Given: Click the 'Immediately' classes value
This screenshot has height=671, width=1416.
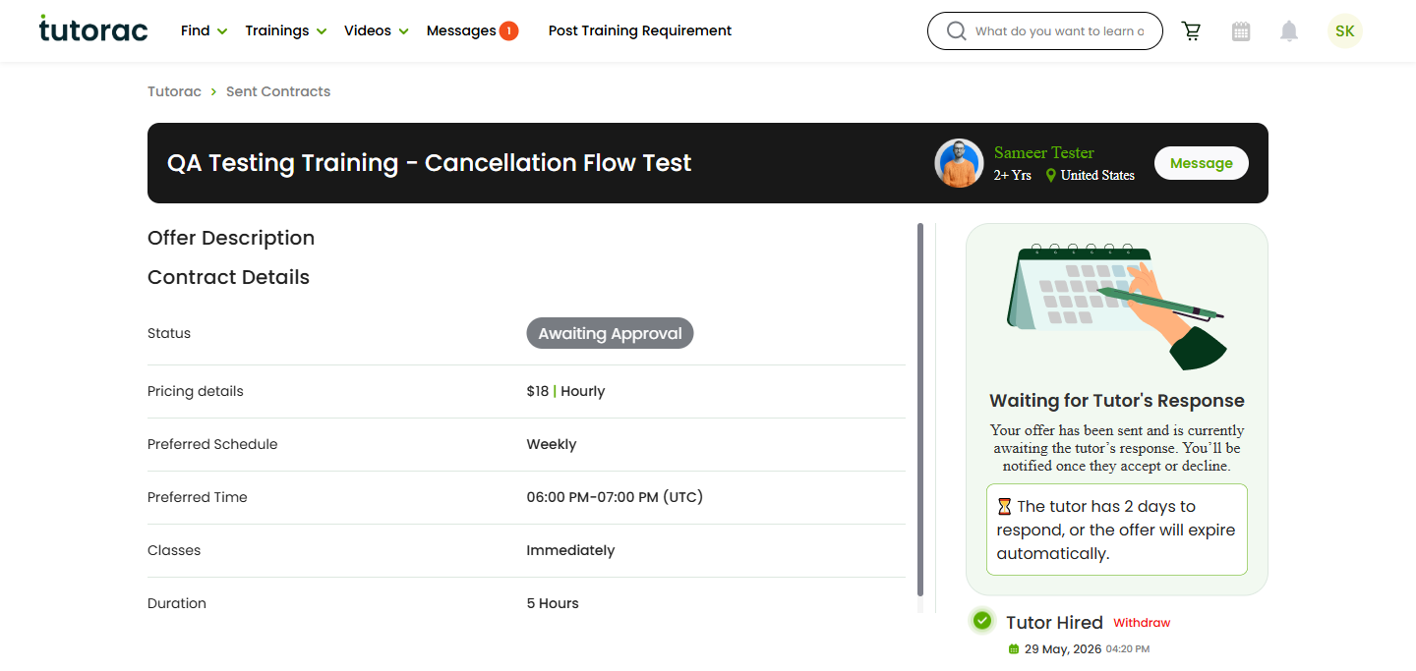Looking at the screenshot, I should (570, 550).
